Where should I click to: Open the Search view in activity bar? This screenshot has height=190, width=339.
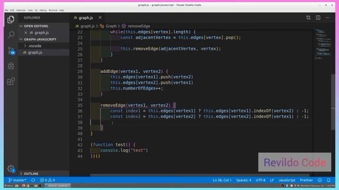click(11, 35)
